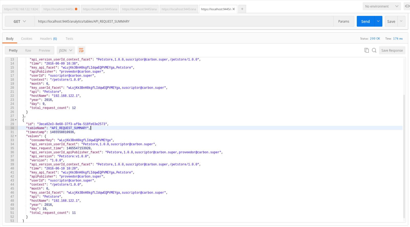410x227 pixels.
Task: Collapse the JSON object at line 28
Action: pos(16,120)
